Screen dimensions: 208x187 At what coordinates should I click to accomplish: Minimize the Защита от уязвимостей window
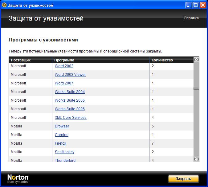[x=188, y=5]
